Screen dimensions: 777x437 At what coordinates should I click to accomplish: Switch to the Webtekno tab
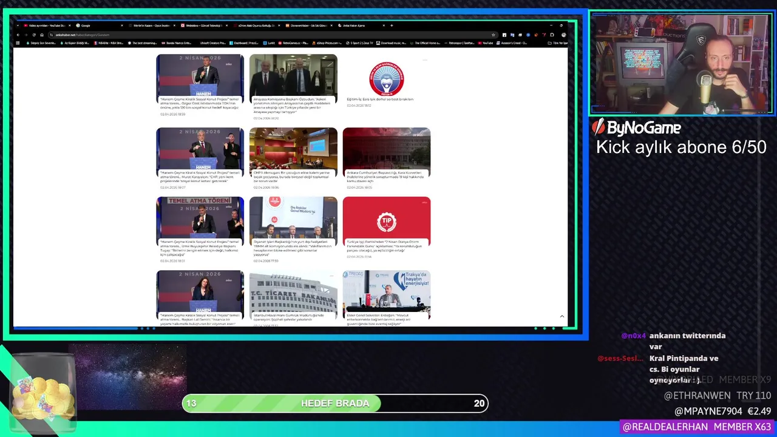204,25
